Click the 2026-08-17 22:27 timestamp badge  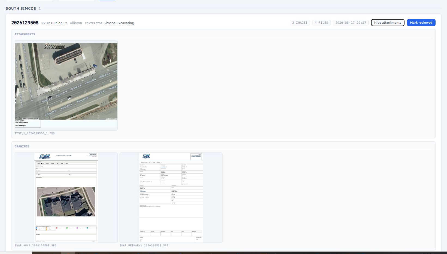pyautogui.click(x=351, y=23)
